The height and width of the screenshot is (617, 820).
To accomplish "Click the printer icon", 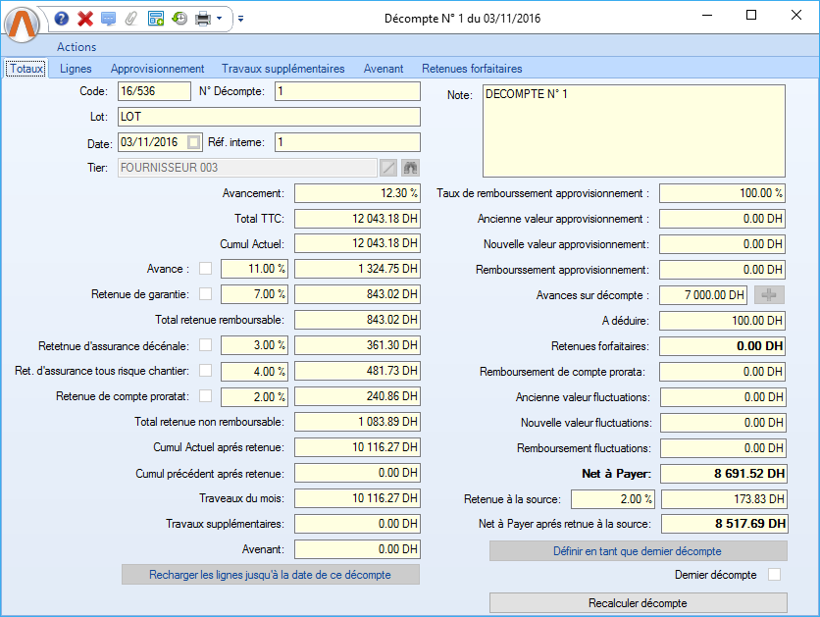I will (202, 19).
